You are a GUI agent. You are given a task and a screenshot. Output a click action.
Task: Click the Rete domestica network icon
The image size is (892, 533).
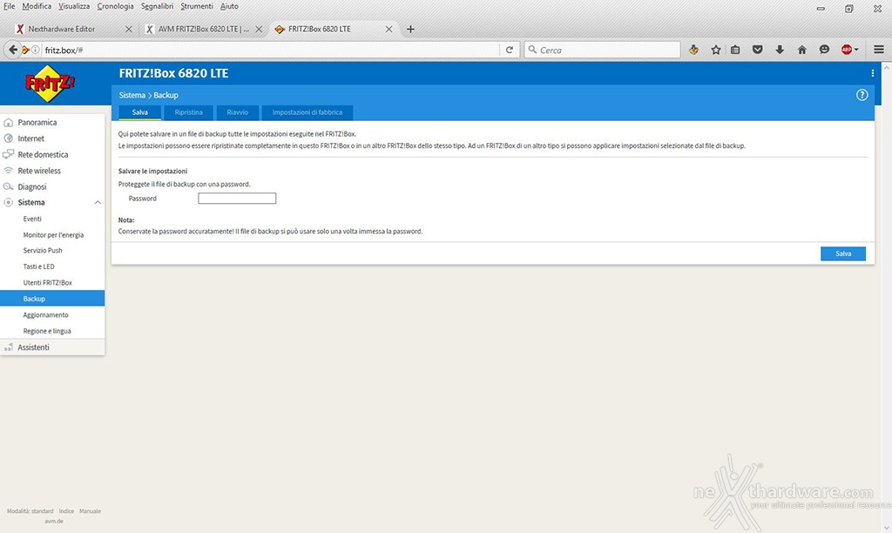pos(9,154)
